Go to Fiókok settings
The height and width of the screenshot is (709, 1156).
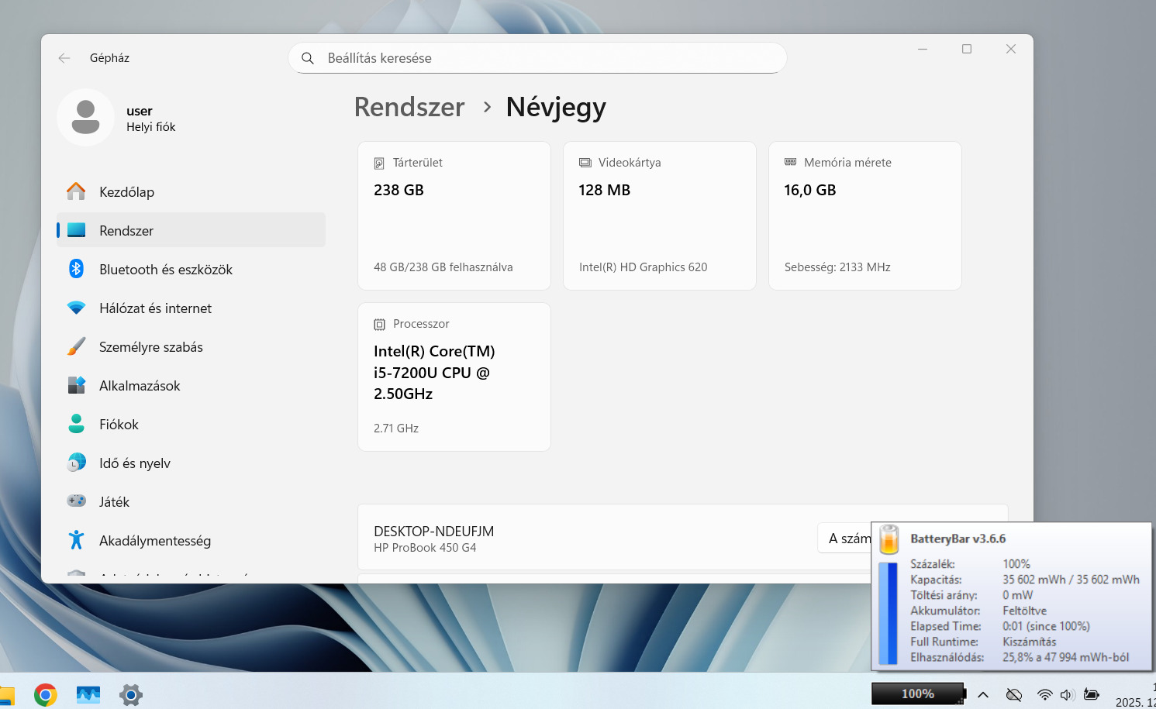tap(191, 424)
